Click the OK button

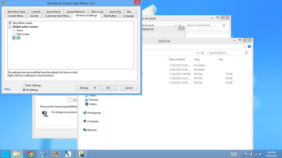[108, 88]
